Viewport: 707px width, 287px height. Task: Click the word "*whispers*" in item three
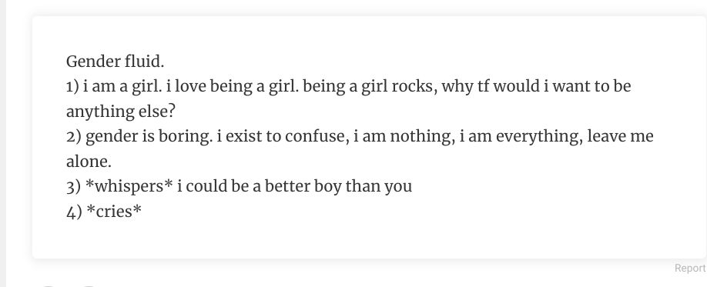tap(129, 186)
